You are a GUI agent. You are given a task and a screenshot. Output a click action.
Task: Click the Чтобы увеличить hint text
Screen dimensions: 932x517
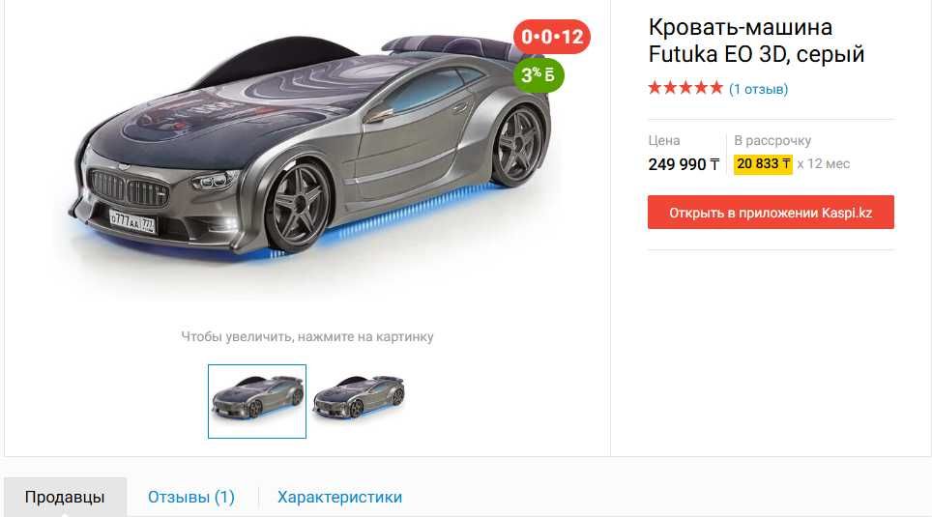tap(307, 337)
